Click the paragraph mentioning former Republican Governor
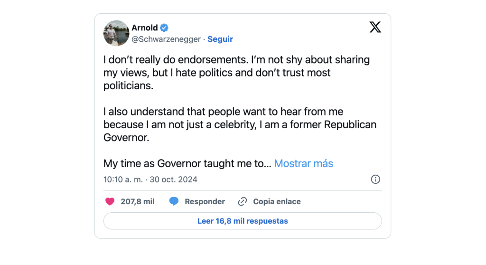This screenshot has height=265, width=486. click(x=240, y=124)
